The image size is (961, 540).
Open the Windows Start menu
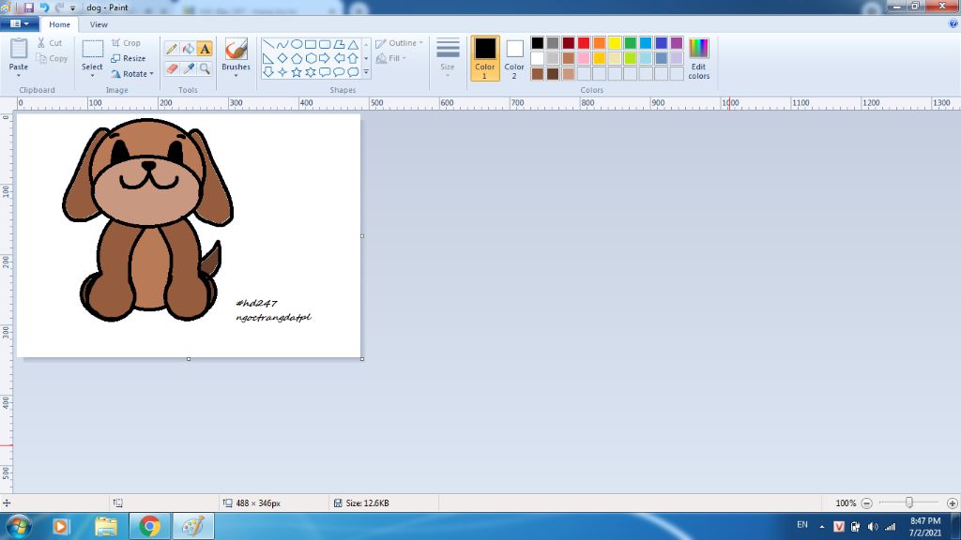tap(19, 526)
